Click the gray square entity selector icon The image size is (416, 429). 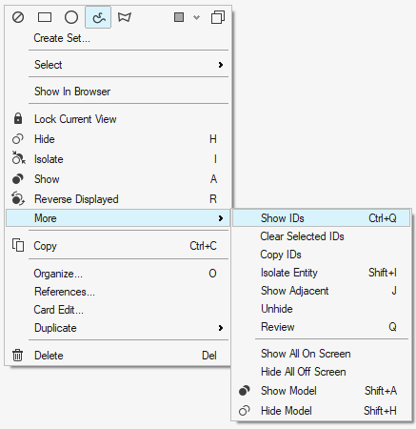(179, 17)
